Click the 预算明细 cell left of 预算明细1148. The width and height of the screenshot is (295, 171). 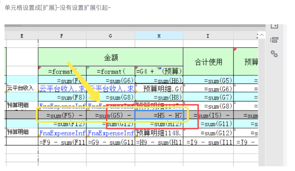[x=22, y=132]
